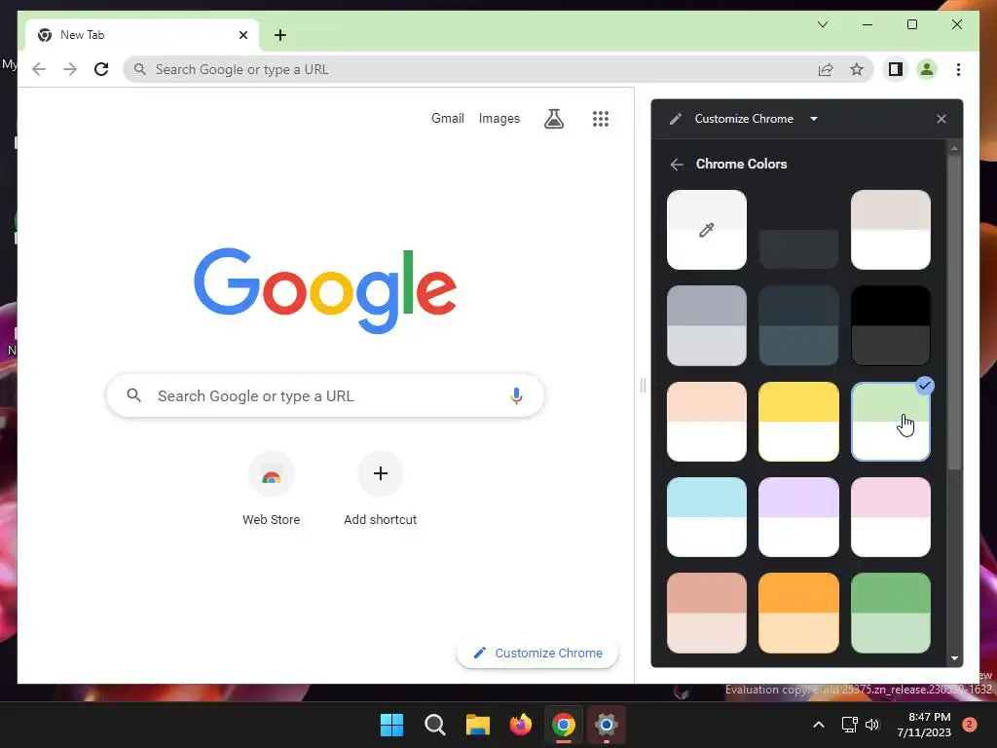Open the Web Store shortcut
This screenshot has width=997, height=748.
pyautogui.click(x=271, y=489)
